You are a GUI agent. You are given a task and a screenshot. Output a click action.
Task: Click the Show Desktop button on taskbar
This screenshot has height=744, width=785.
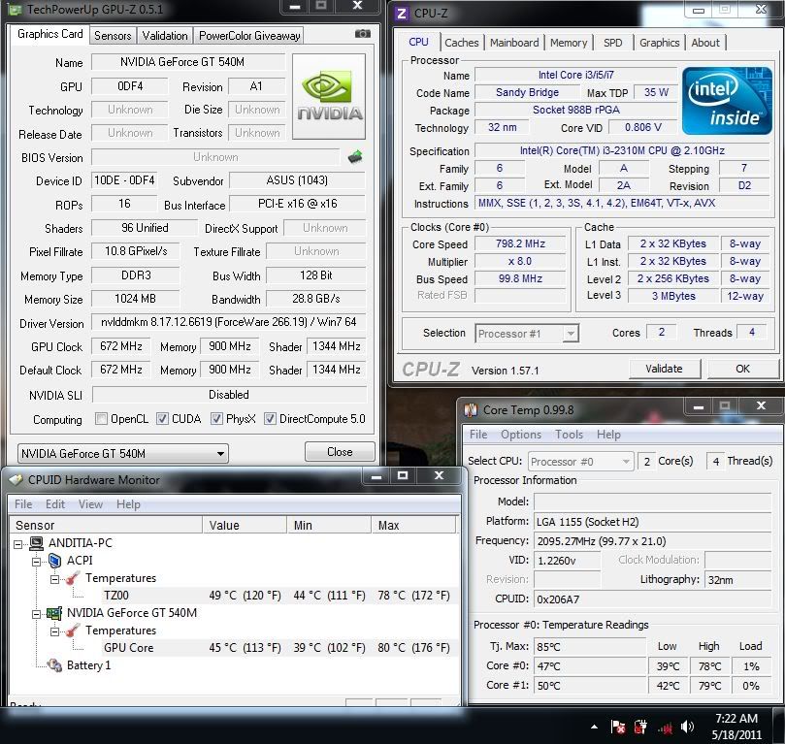pyautogui.click(x=779, y=726)
